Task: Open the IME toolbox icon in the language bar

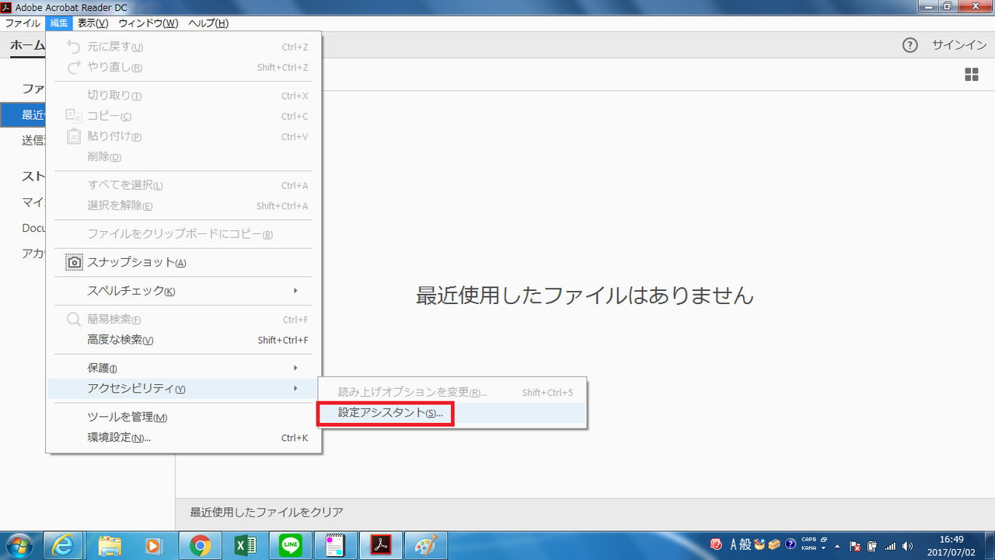Action: coord(774,544)
